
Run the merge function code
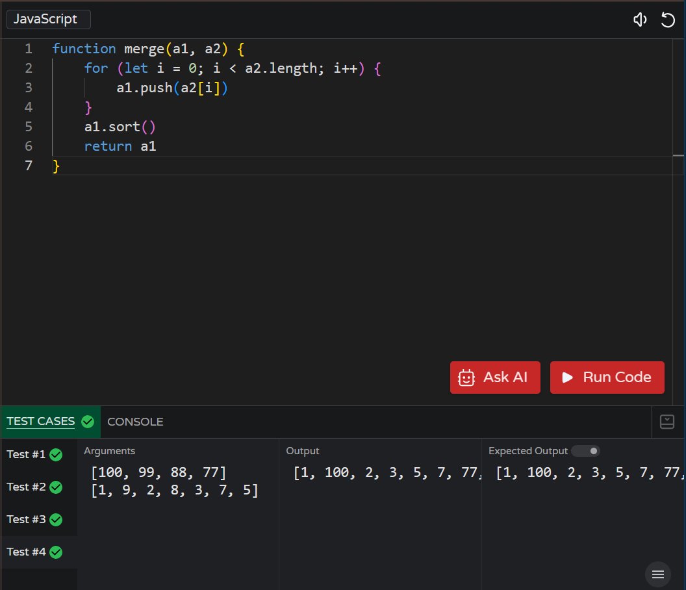[607, 377]
